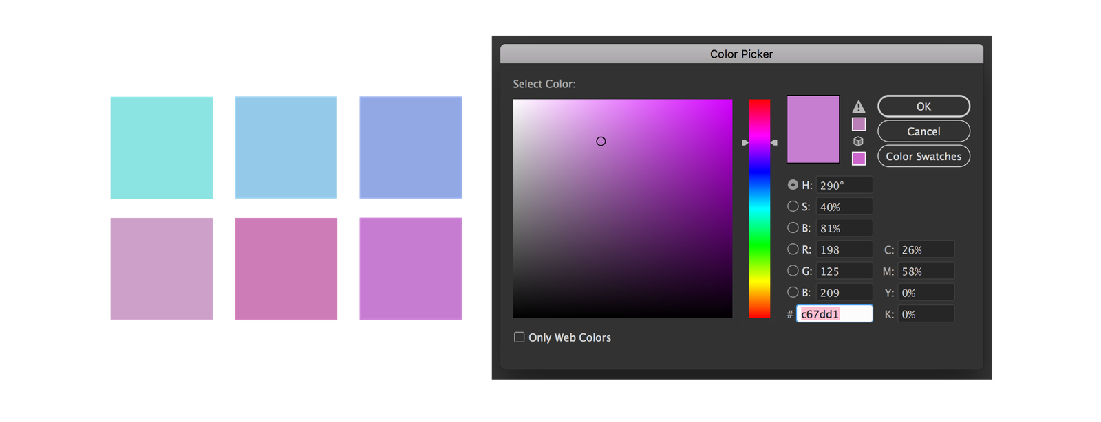
Task: Click the large current color preview
Action: click(x=813, y=129)
